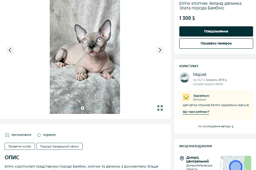Viewport: 256px width, 170px height.
Task: Click the yellow satisfaction rating face icon
Action: [x=186, y=97]
